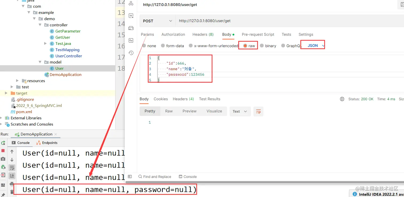Switch to request Tests tab
Image resolution: width=404 pixels, height=197 pixels.
click(x=286, y=34)
